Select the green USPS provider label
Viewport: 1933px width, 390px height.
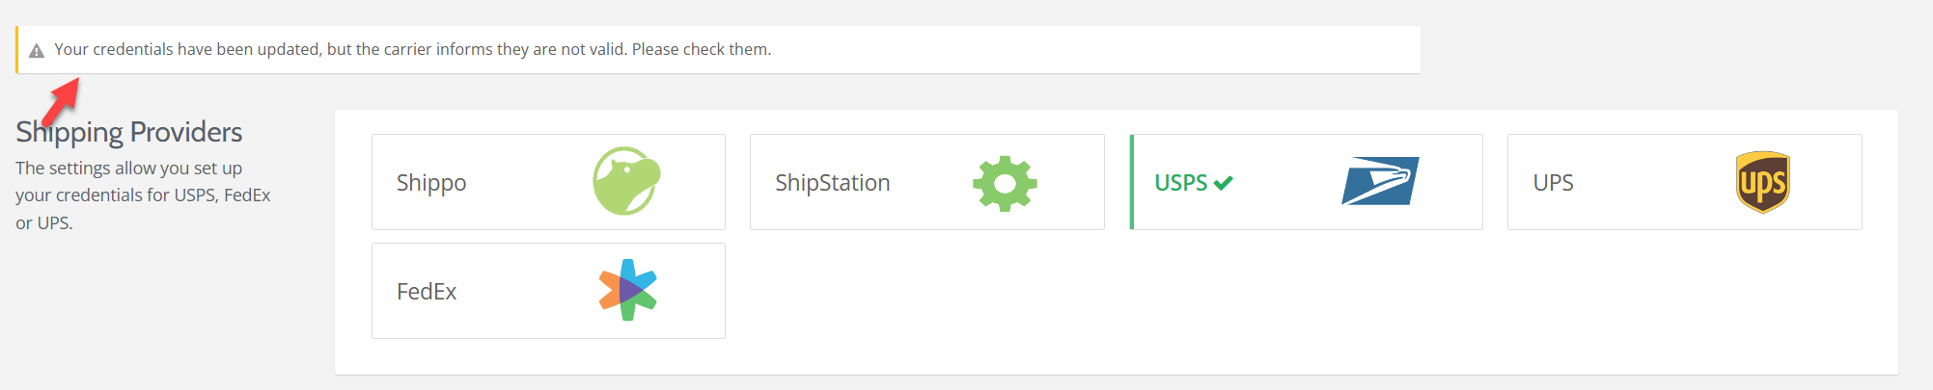1180,183
